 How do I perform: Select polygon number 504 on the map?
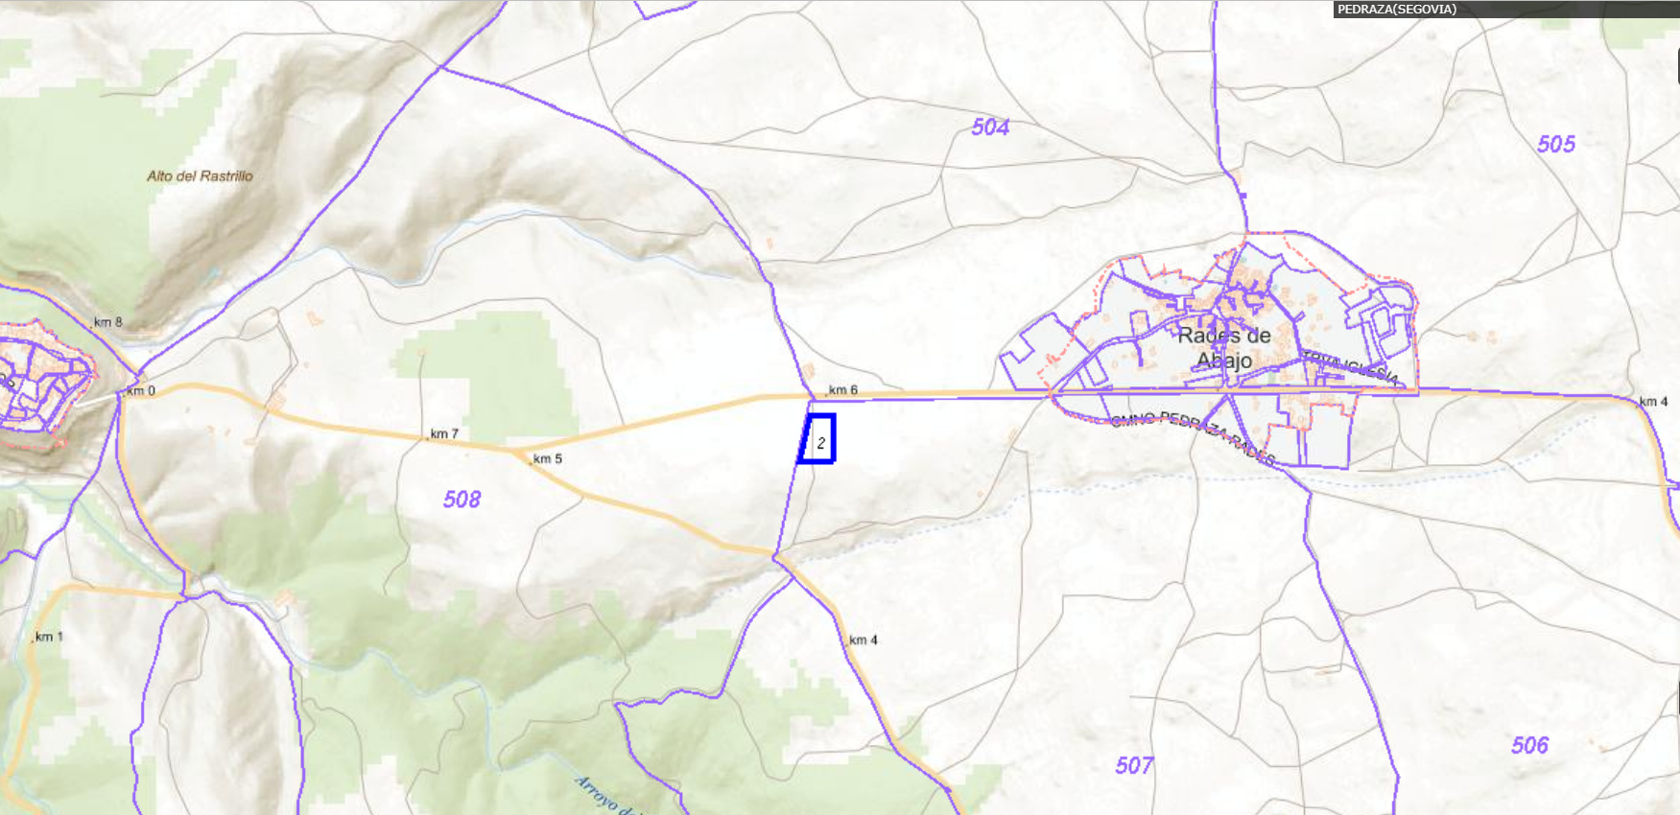pos(990,128)
